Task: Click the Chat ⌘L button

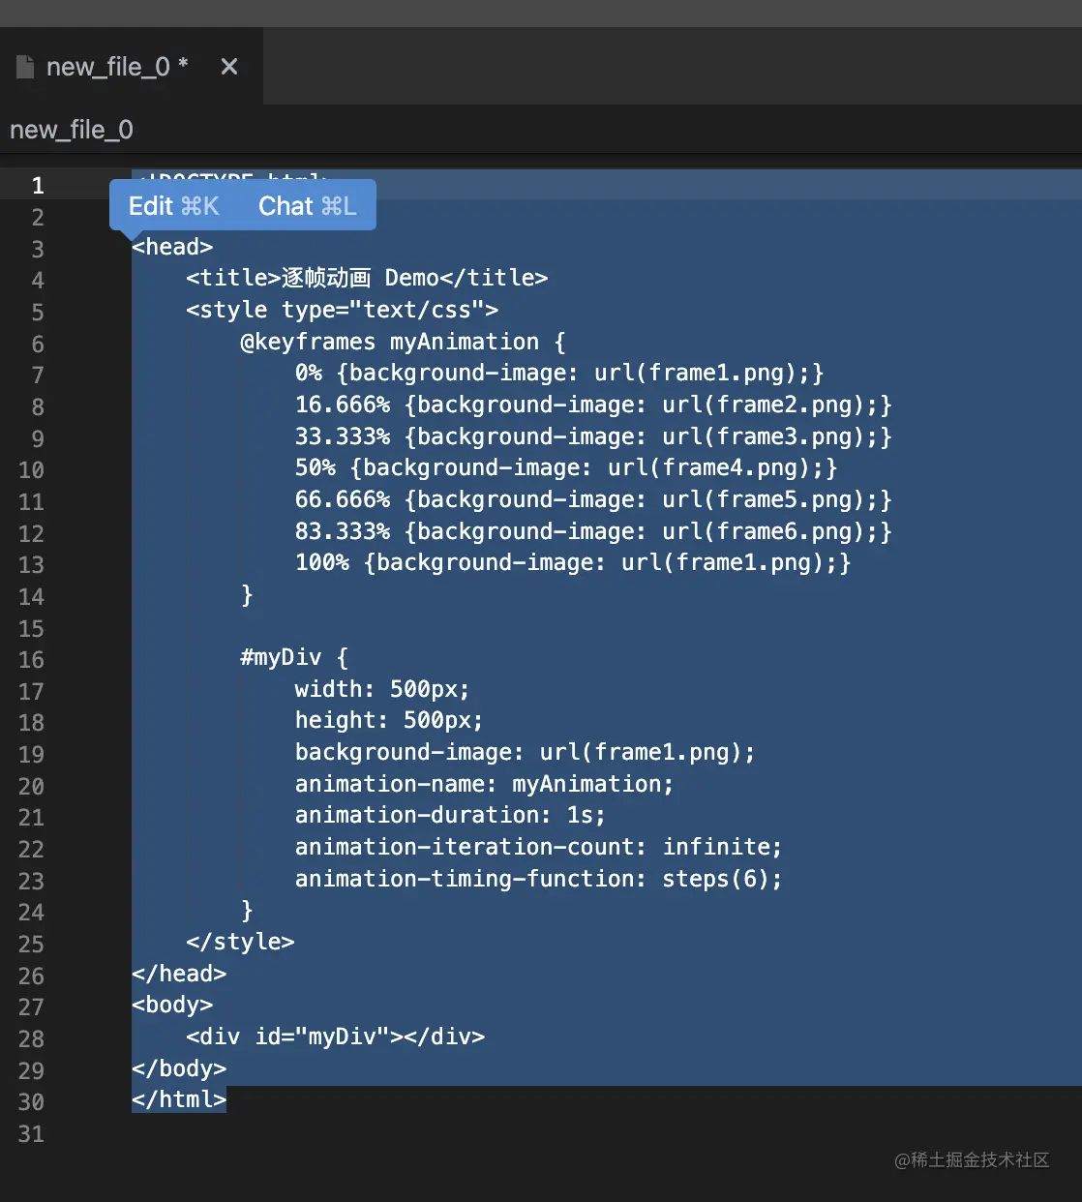Action: point(308,206)
